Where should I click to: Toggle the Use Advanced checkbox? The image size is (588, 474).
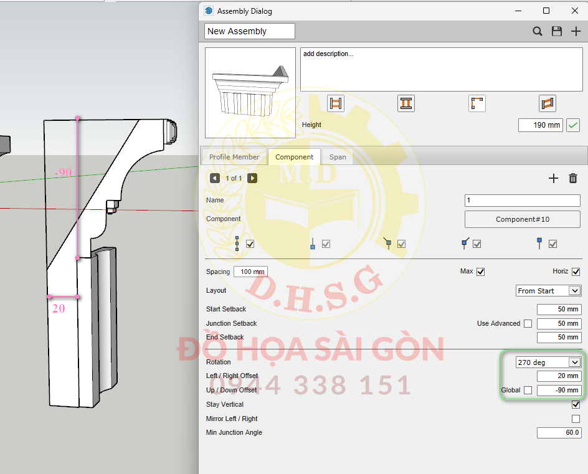[x=528, y=323]
